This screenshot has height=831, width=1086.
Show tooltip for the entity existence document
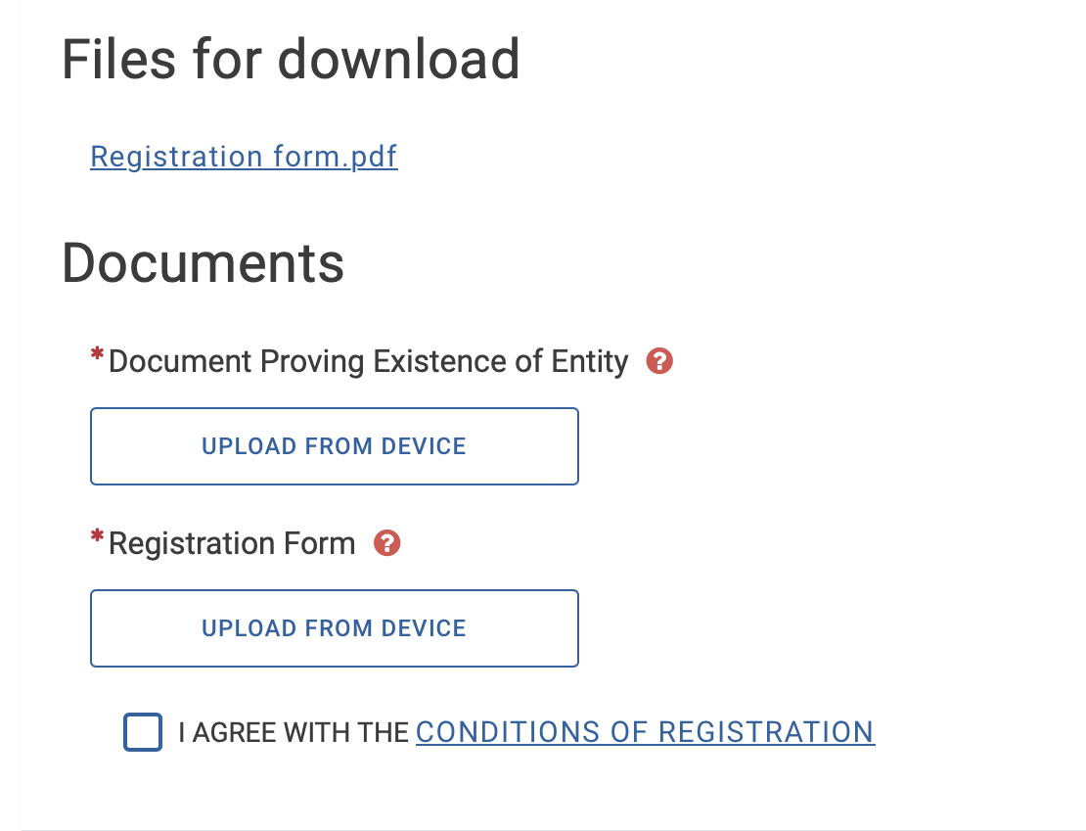[x=660, y=362]
